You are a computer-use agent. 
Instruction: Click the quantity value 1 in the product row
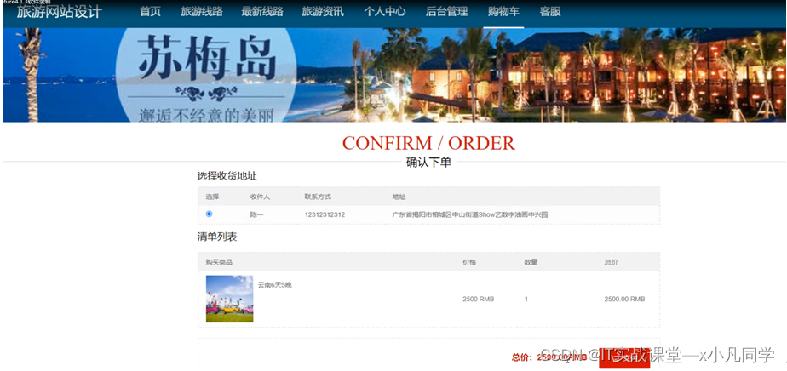coord(526,299)
